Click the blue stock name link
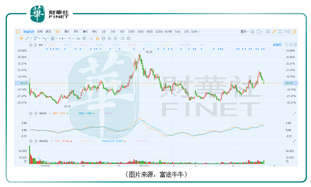 point(29,32)
